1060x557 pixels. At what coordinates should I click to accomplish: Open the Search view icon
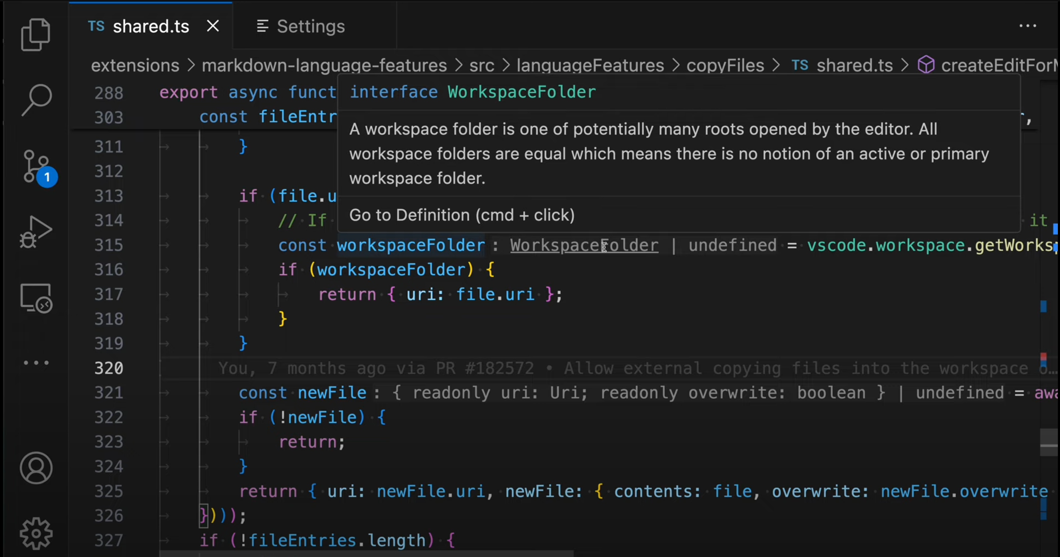coord(36,100)
